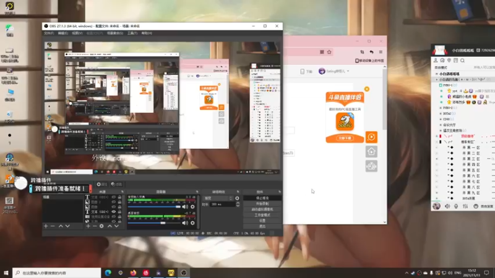The width and height of the screenshot is (495, 278).
Task: Open 文件(F) menu in OBS
Action: (x=49, y=33)
